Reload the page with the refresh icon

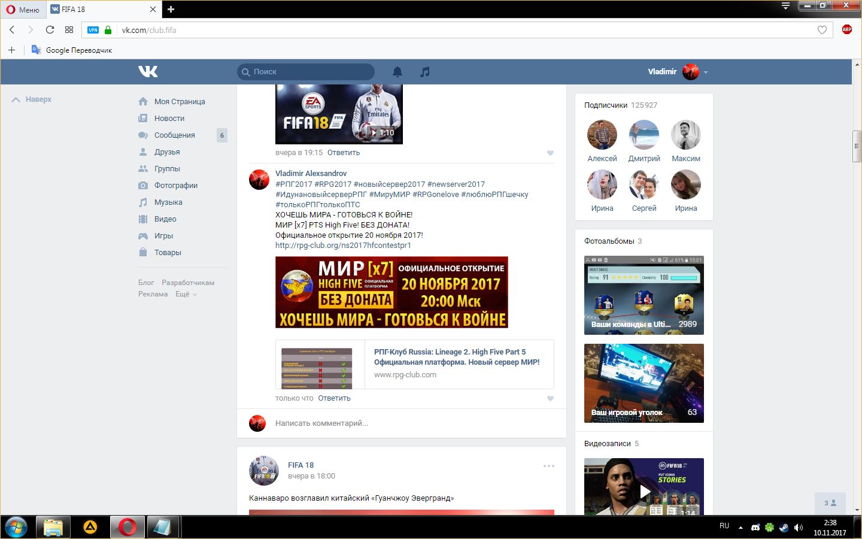point(50,30)
